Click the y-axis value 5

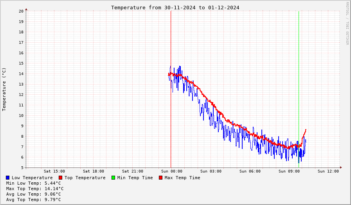(x=22, y=167)
